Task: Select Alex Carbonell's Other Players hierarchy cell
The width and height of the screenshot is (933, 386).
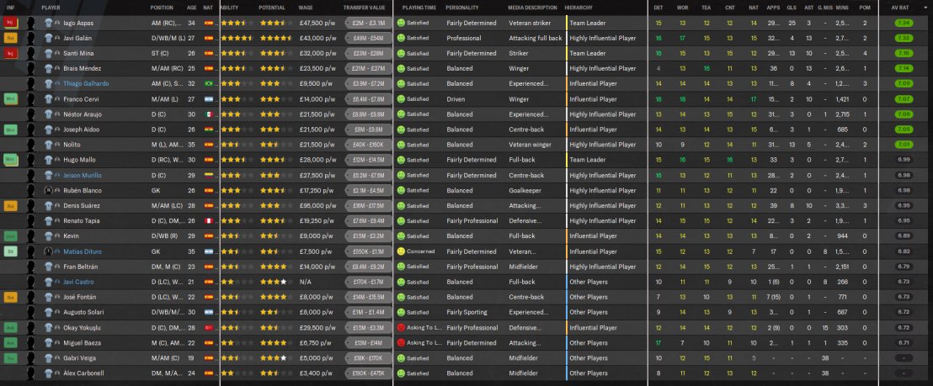Action: (x=589, y=373)
